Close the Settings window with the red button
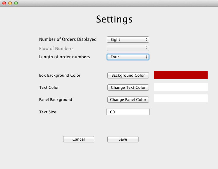 click(4, 3)
